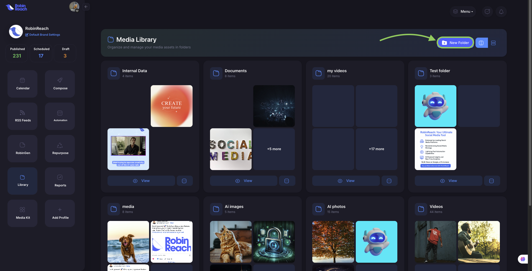Select Library in the sidebar

(x=22, y=181)
